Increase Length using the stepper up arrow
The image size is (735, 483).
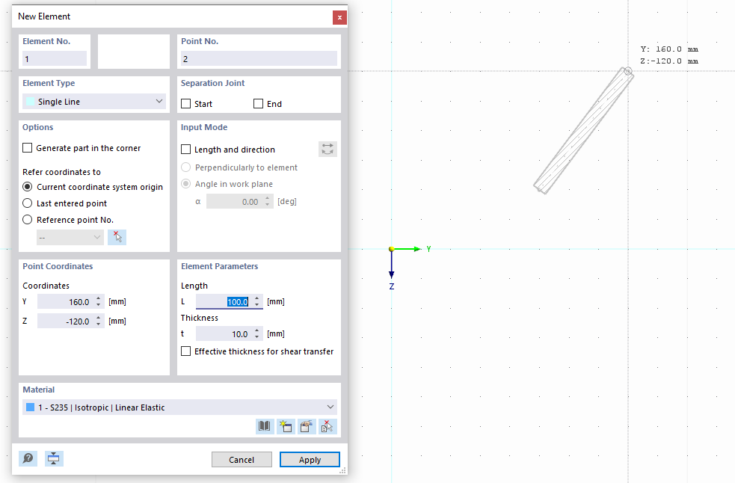tap(256, 298)
